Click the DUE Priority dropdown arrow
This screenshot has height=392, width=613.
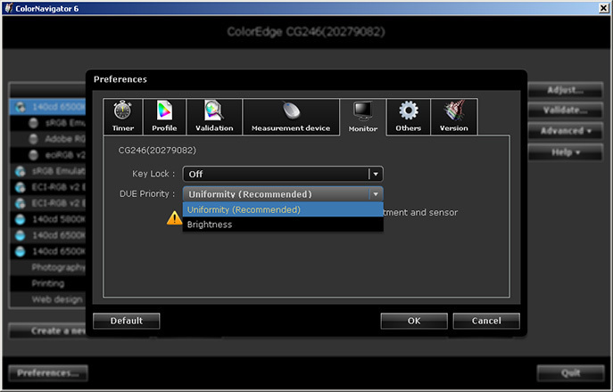click(x=376, y=194)
